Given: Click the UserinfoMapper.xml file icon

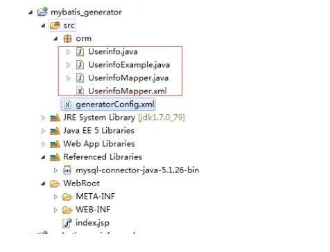Looking at the screenshot, I should (80, 91).
